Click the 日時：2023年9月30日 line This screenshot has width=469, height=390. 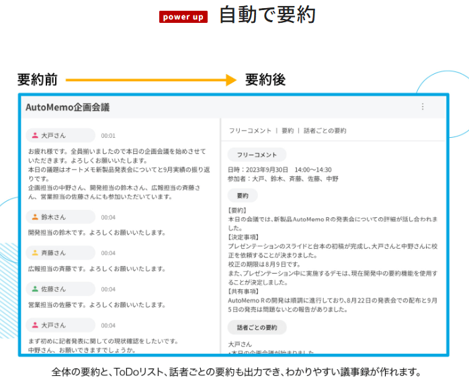(280, 169)
